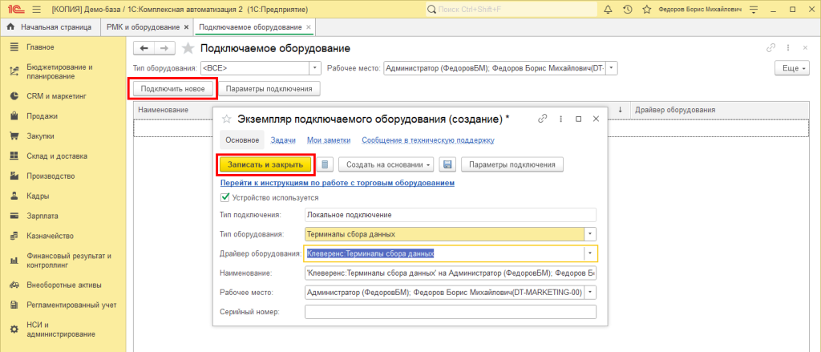Click the notifications bell icon
This screenshot has width=821, height=352.
click(x=608, y=10)
